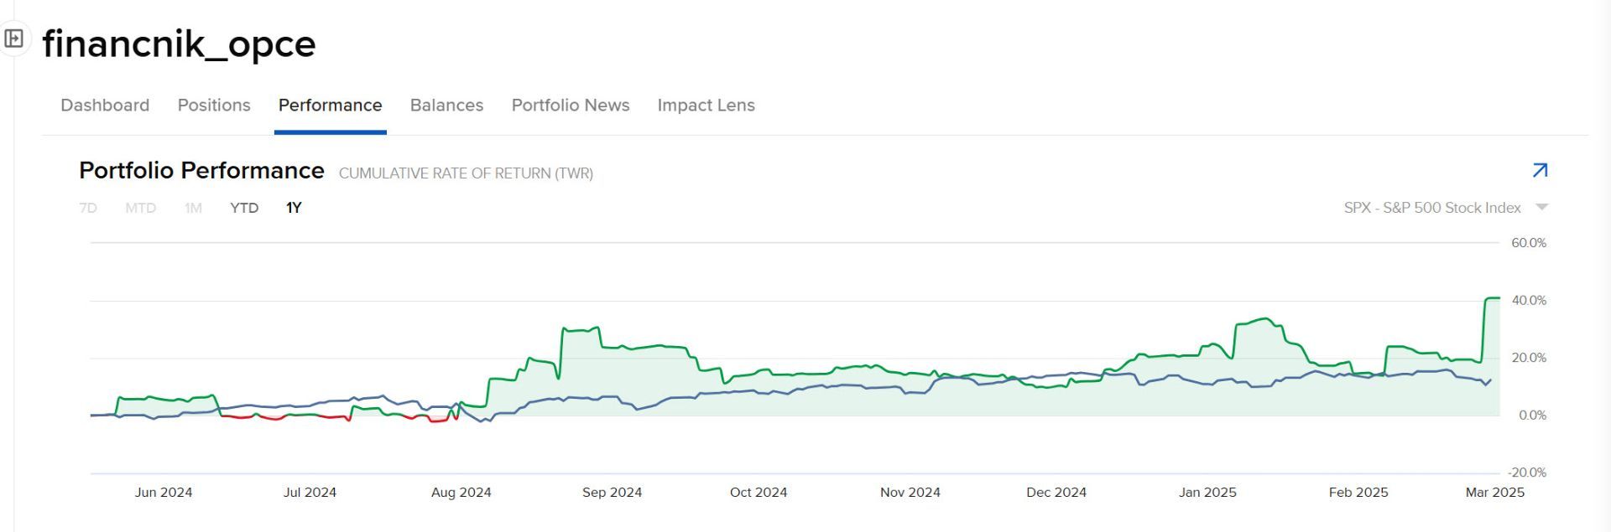The width and height of the screenshot is (1611, 532).
Task: Click the Mar 2025 axis label
Action: (1494, 493)
